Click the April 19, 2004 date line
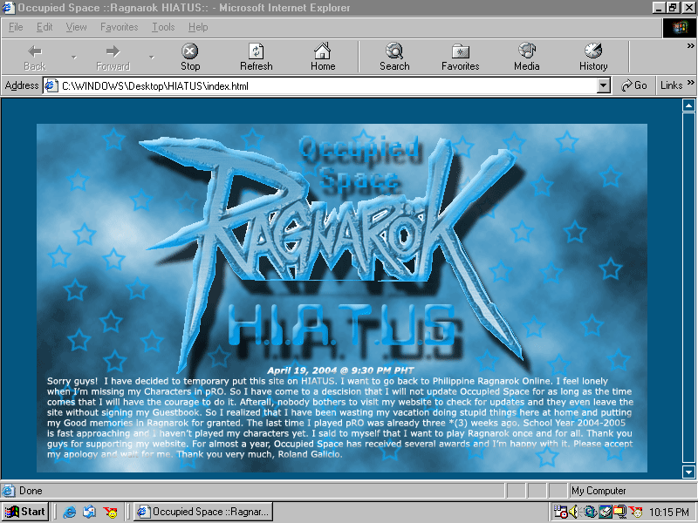The width and height of the screenshot is (698, 523). 340,370
